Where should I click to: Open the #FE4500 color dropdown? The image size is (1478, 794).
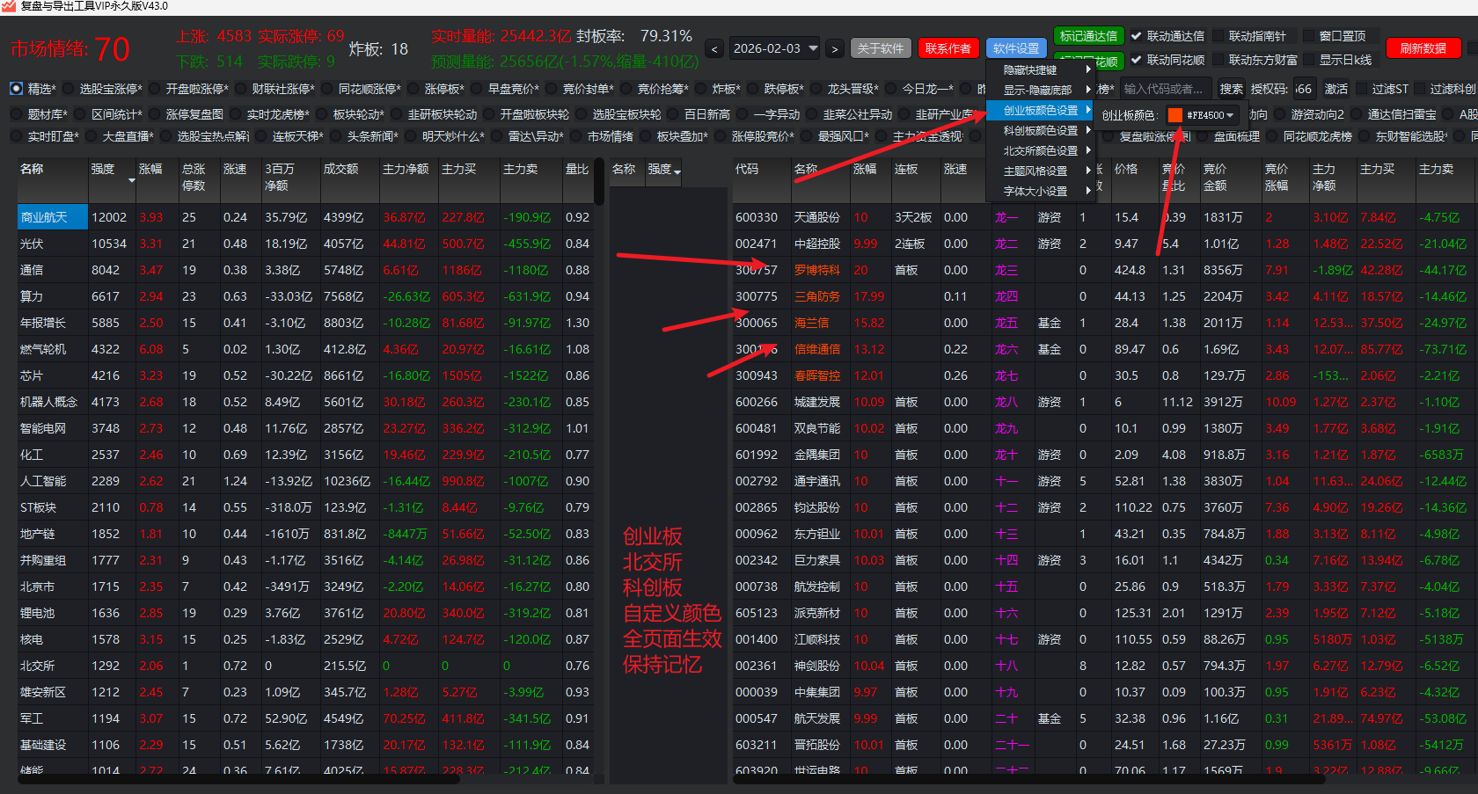click(1230, 115)
